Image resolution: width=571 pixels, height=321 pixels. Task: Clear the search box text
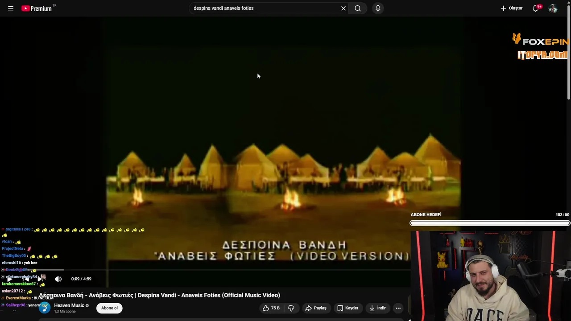[343, 8]
